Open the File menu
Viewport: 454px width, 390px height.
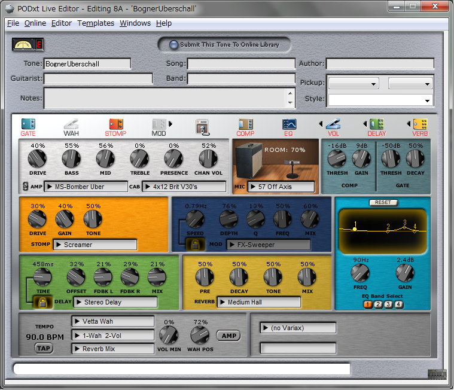[x=13, y=23]
